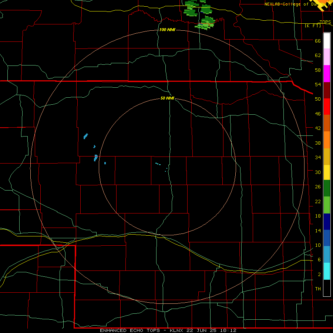Click the legend value '6'
The height and width of the screenshot is (333, 333).
[319, 260]
